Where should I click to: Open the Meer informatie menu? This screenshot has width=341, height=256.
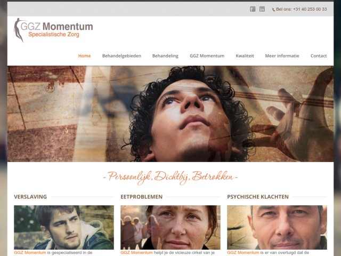282,56
